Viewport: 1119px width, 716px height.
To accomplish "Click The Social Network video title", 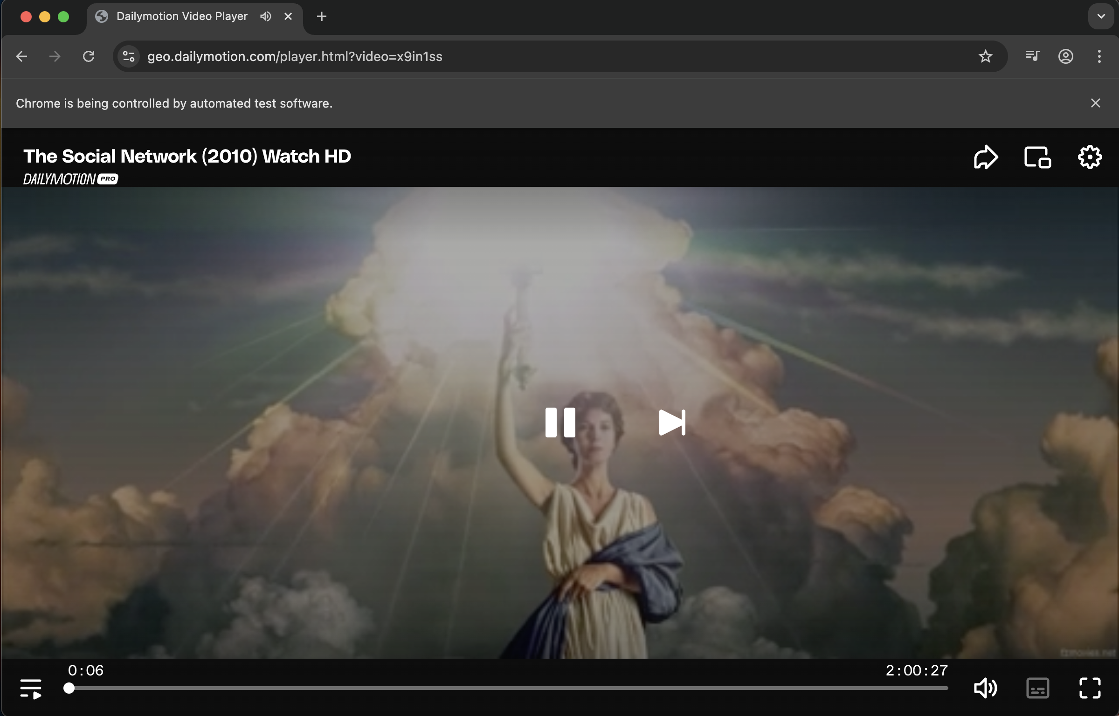I will click(x=187, y=157).
